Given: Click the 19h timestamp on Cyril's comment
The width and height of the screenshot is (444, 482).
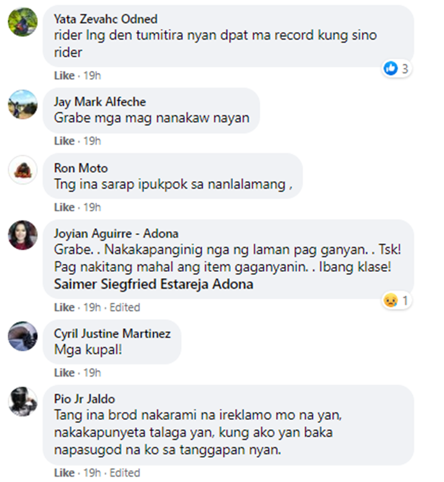Looking at the screenshot, I should click(92, 373).
